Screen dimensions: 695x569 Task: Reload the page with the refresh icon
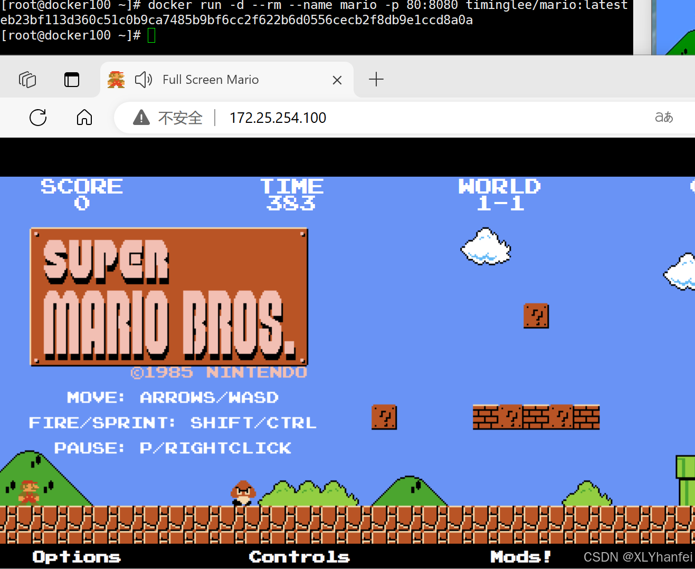click(x=38, y=117)
